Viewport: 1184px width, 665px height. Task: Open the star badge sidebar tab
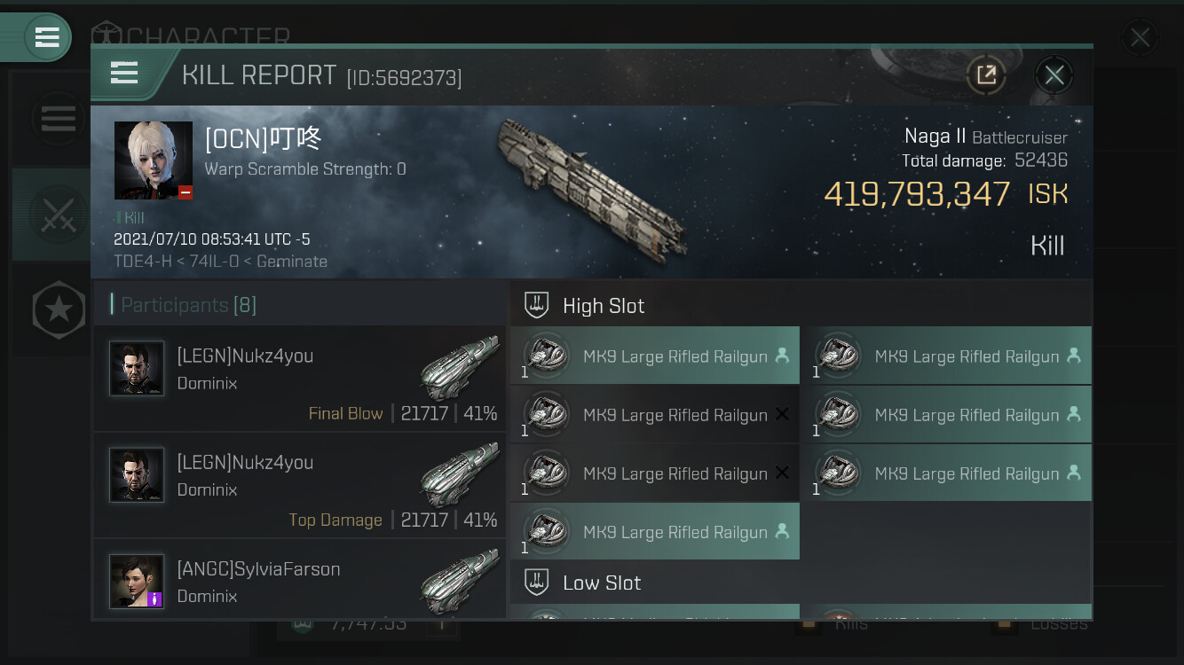[58, 309]
